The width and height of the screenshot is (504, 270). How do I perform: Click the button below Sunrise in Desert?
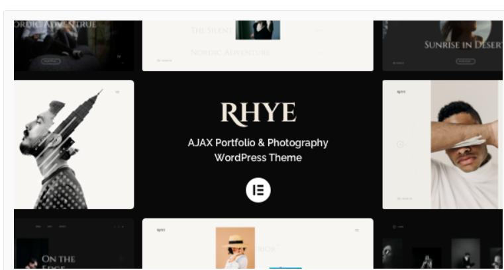pos(466,61)
